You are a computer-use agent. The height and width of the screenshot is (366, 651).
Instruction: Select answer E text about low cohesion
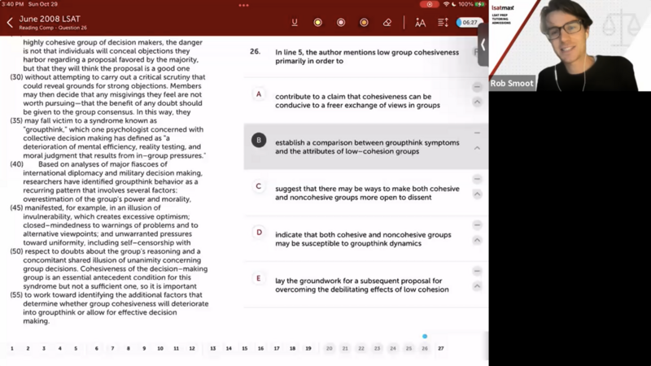tap(361, 285)
